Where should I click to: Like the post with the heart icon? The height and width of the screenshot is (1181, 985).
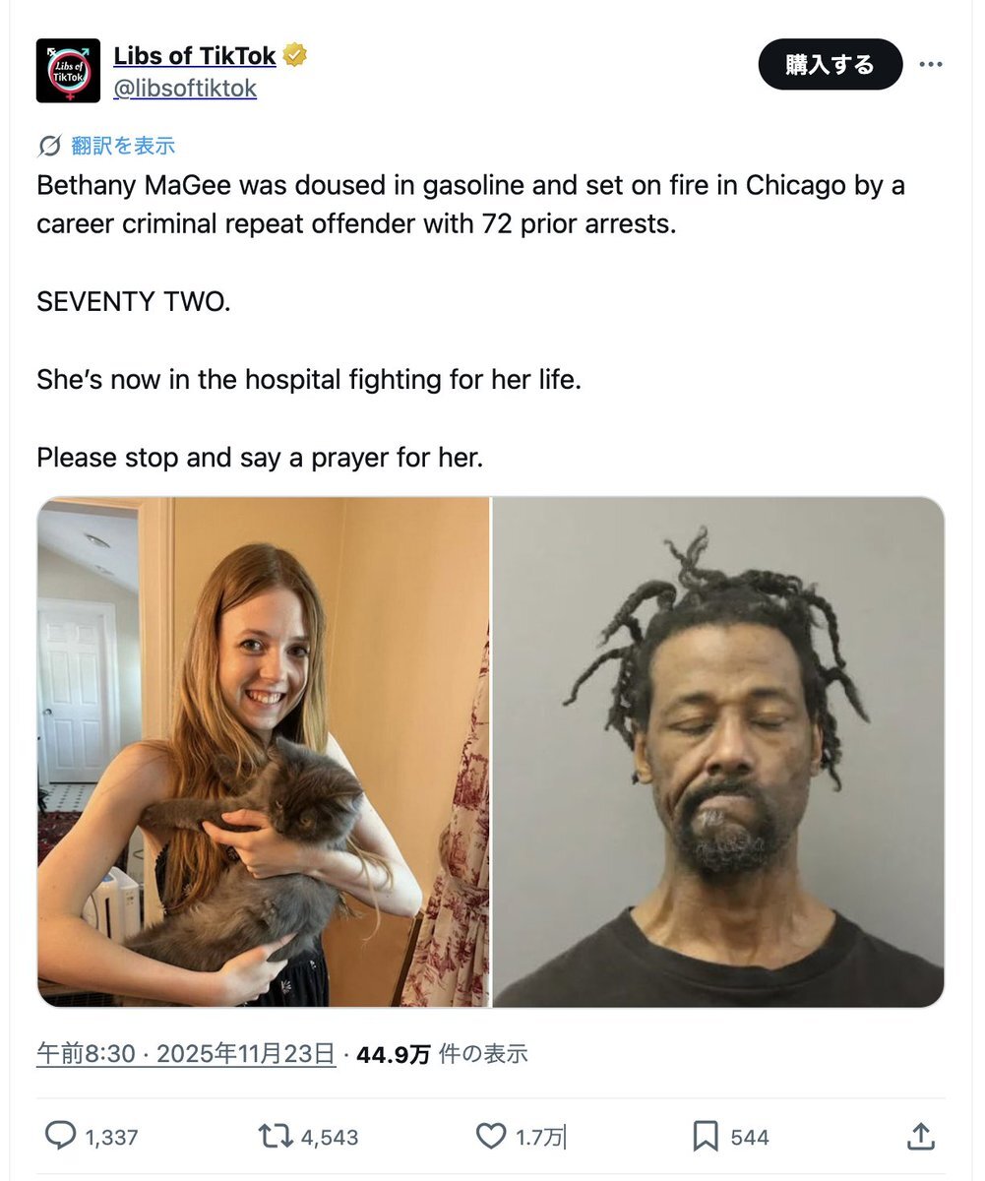pos(491,1137)
